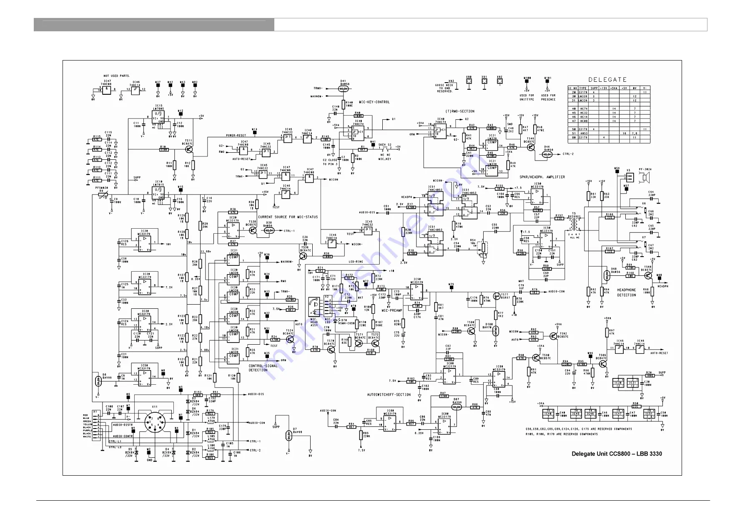This screenshot has width=745, height=527.
Task: Click the IC10 LM7815 regulator symbol
Action: coord(158,193)
